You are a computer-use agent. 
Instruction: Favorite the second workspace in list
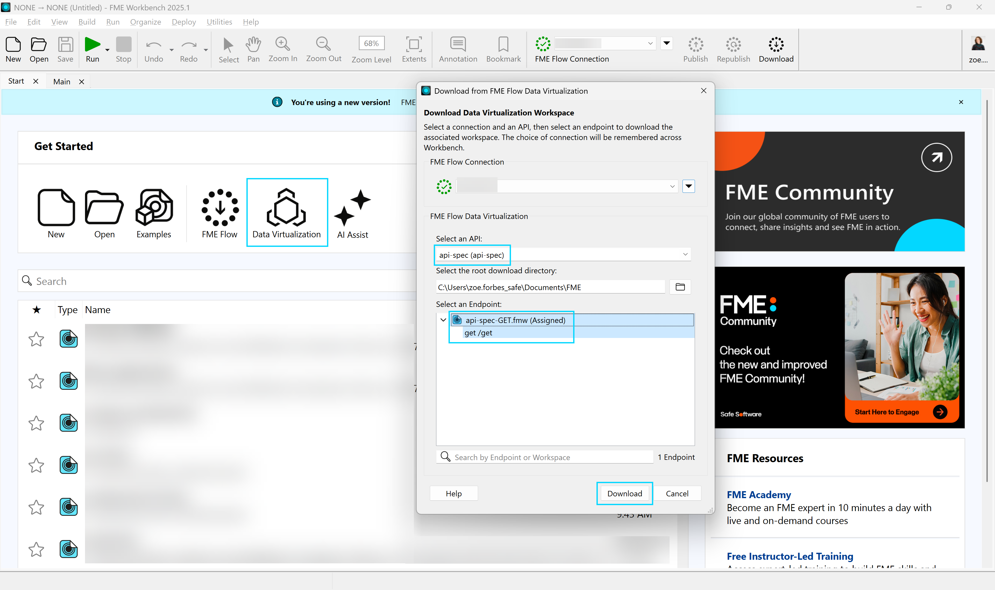click(36, 381)
